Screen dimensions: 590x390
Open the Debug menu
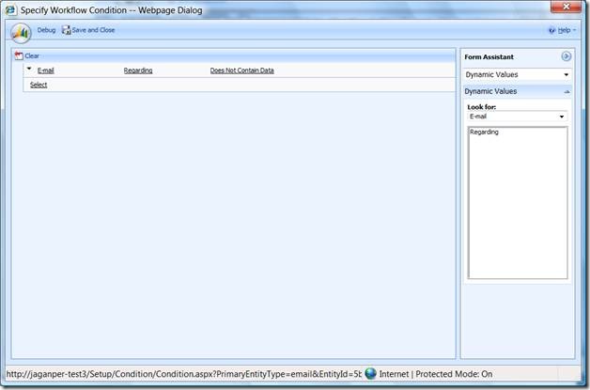coord(46,30)
